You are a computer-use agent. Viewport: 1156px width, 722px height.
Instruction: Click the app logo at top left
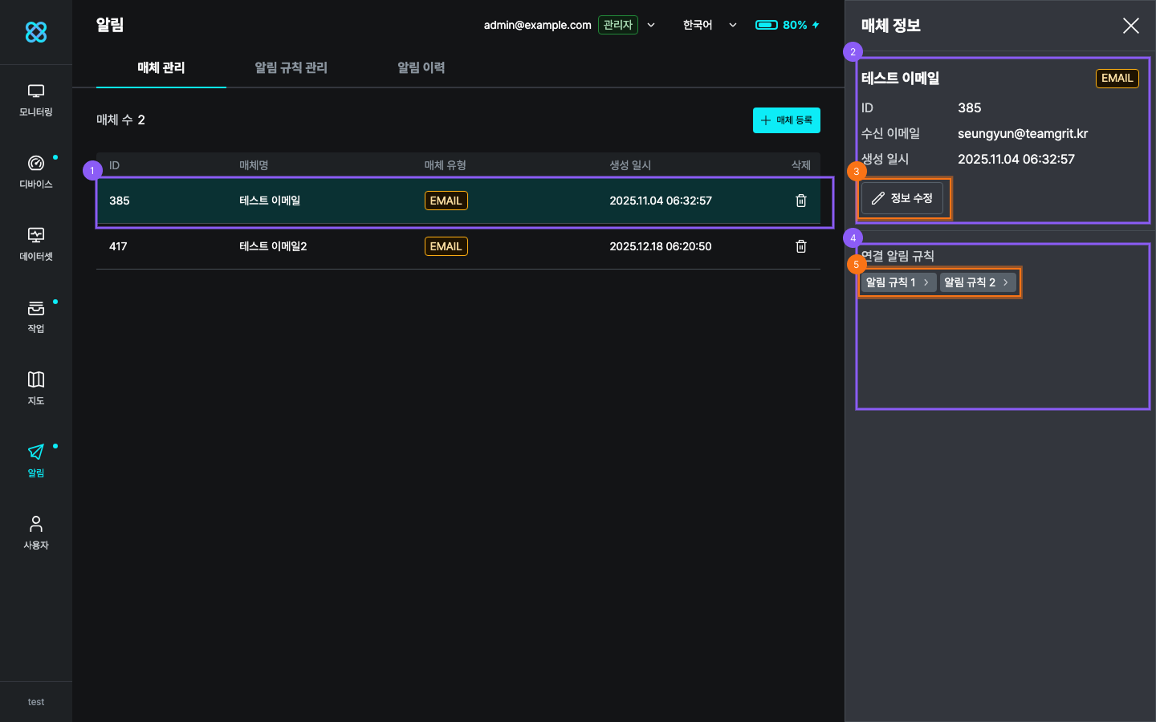pos(36,32)
